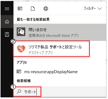Click the Sorimachi heart S icon

pyautogui.click(x=21, y=49)
